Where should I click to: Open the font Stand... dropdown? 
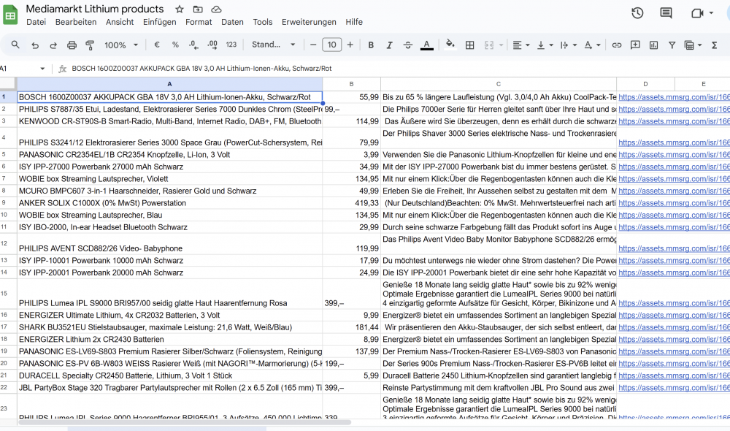tap(273, 45)
